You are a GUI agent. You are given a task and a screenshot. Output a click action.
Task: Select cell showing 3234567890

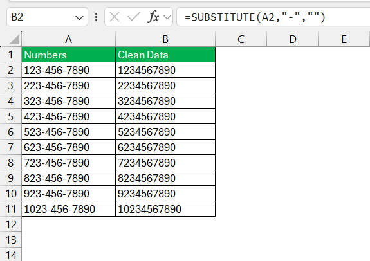(x=165, y=101)
